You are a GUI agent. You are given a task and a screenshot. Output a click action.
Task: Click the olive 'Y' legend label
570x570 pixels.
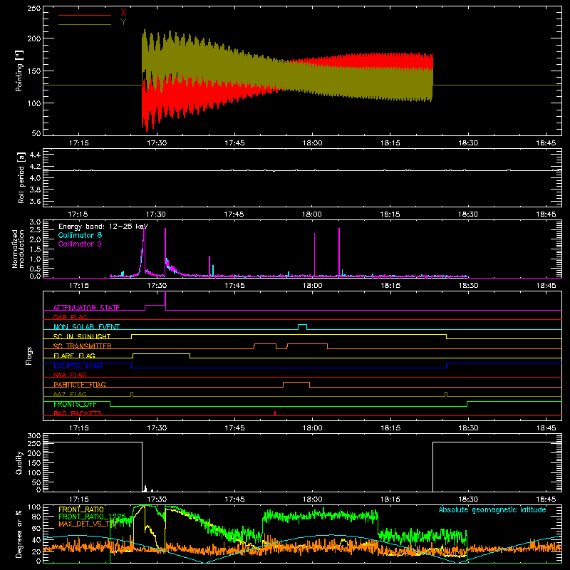coord(123,22)
